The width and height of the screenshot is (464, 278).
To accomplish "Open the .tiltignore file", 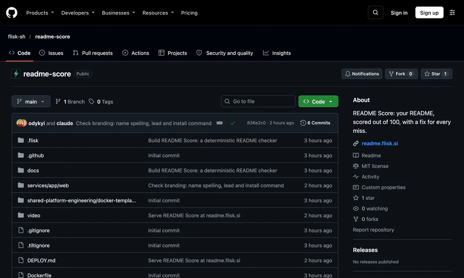I will coord(38,245).
